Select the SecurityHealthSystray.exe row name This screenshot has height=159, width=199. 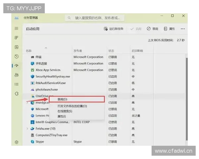[x=53, y=77]
